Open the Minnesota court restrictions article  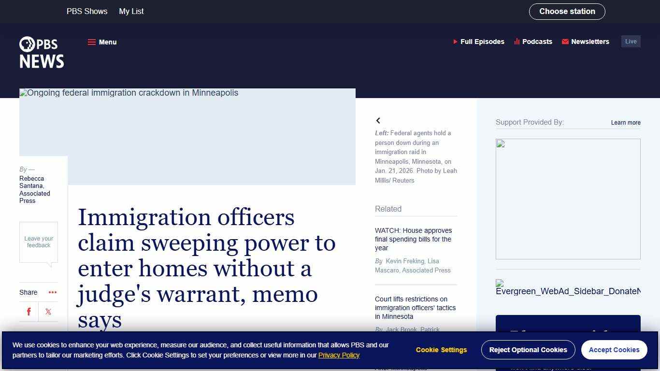tap(416, 308)
